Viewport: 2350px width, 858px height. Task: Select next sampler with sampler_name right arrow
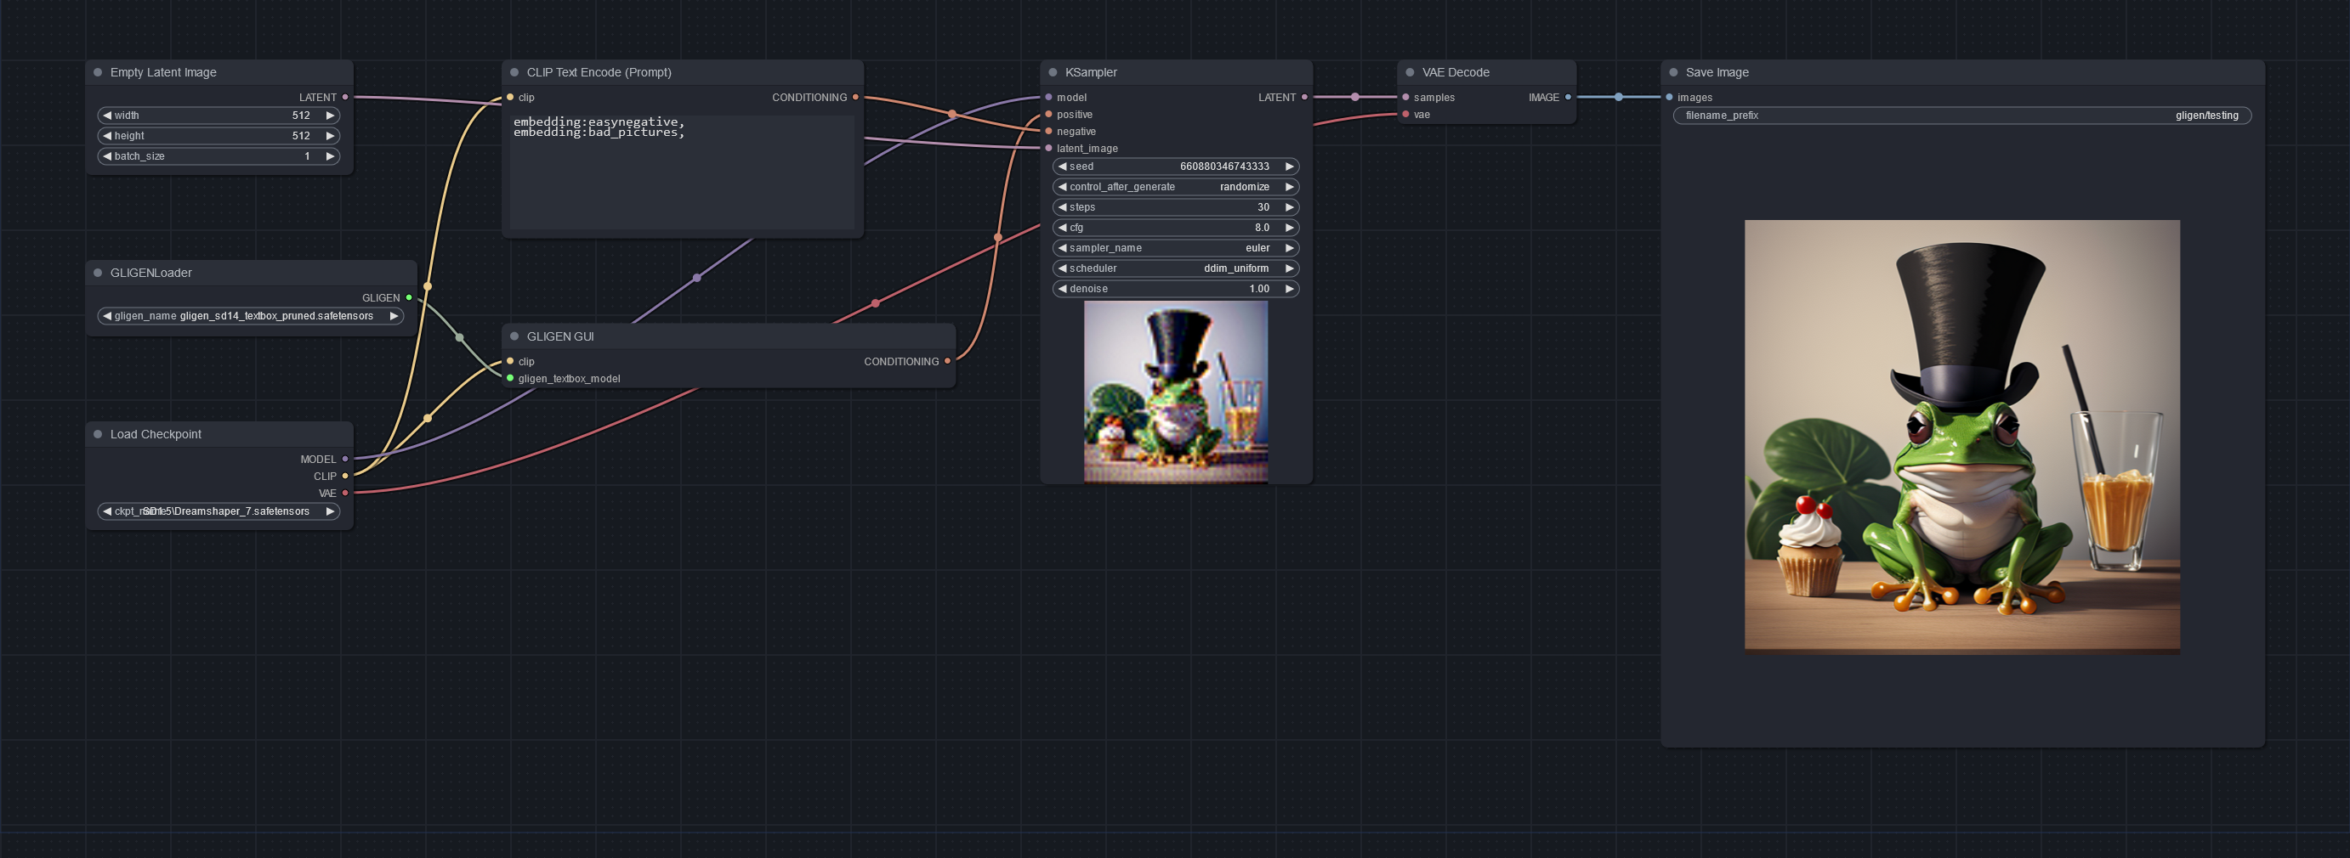[1289, 248]
